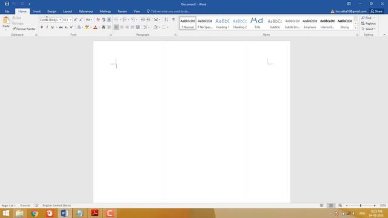Adjust the zoom slider handle
Screen dimensions: 388x218
(x=361, y=206)
